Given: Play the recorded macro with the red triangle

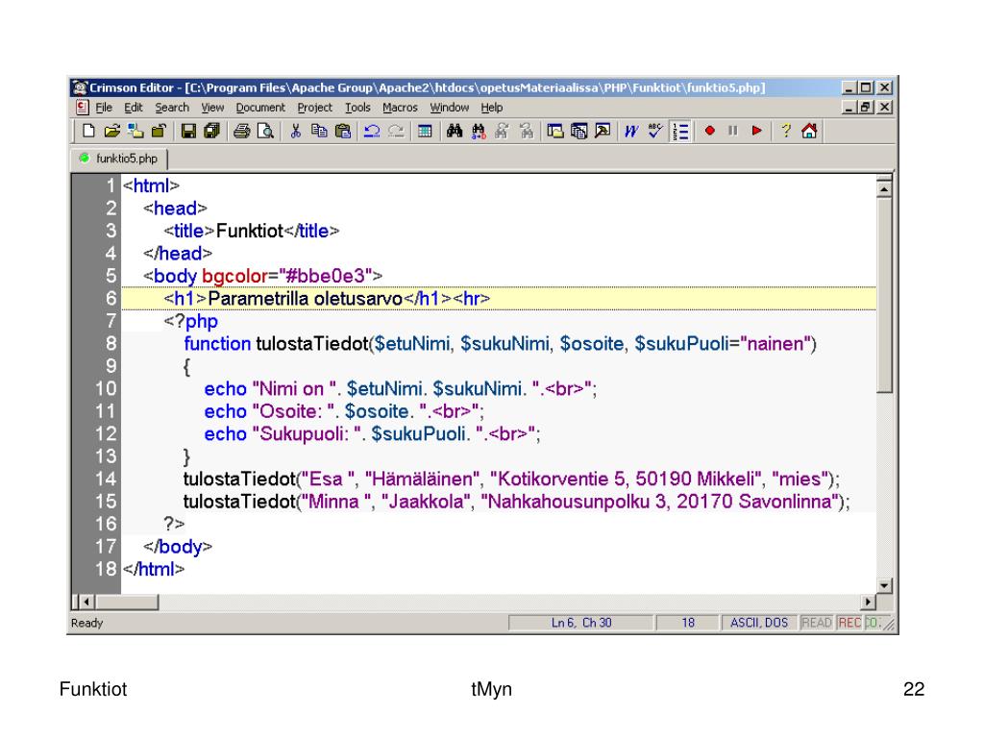Looking at the screenshot, I should pyautogui.click(x=757, y=131).
